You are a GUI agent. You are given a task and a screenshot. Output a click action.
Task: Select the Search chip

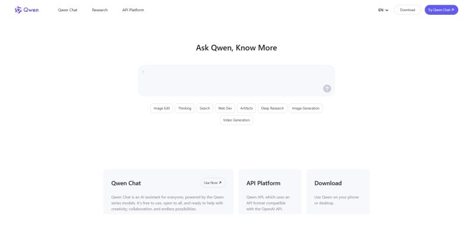(x=205, y=109)
